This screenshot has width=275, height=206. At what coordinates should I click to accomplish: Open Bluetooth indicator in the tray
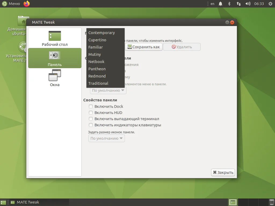[229, 4]
